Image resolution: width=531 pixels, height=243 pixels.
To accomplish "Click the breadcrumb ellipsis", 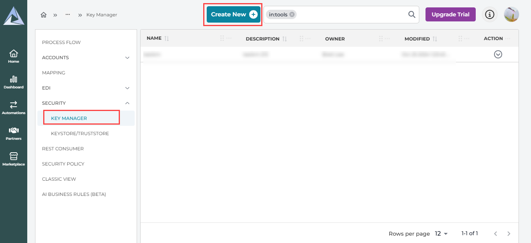I will pyautogui.click(x=68, y=15).
